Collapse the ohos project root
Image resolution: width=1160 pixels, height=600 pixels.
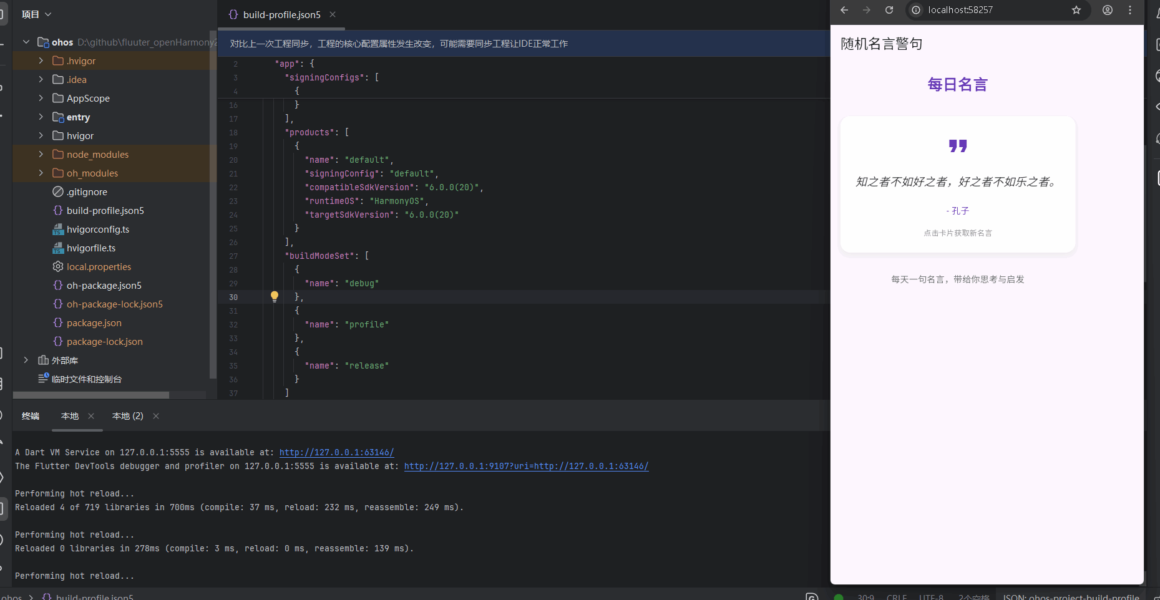(x=26, y=42)
